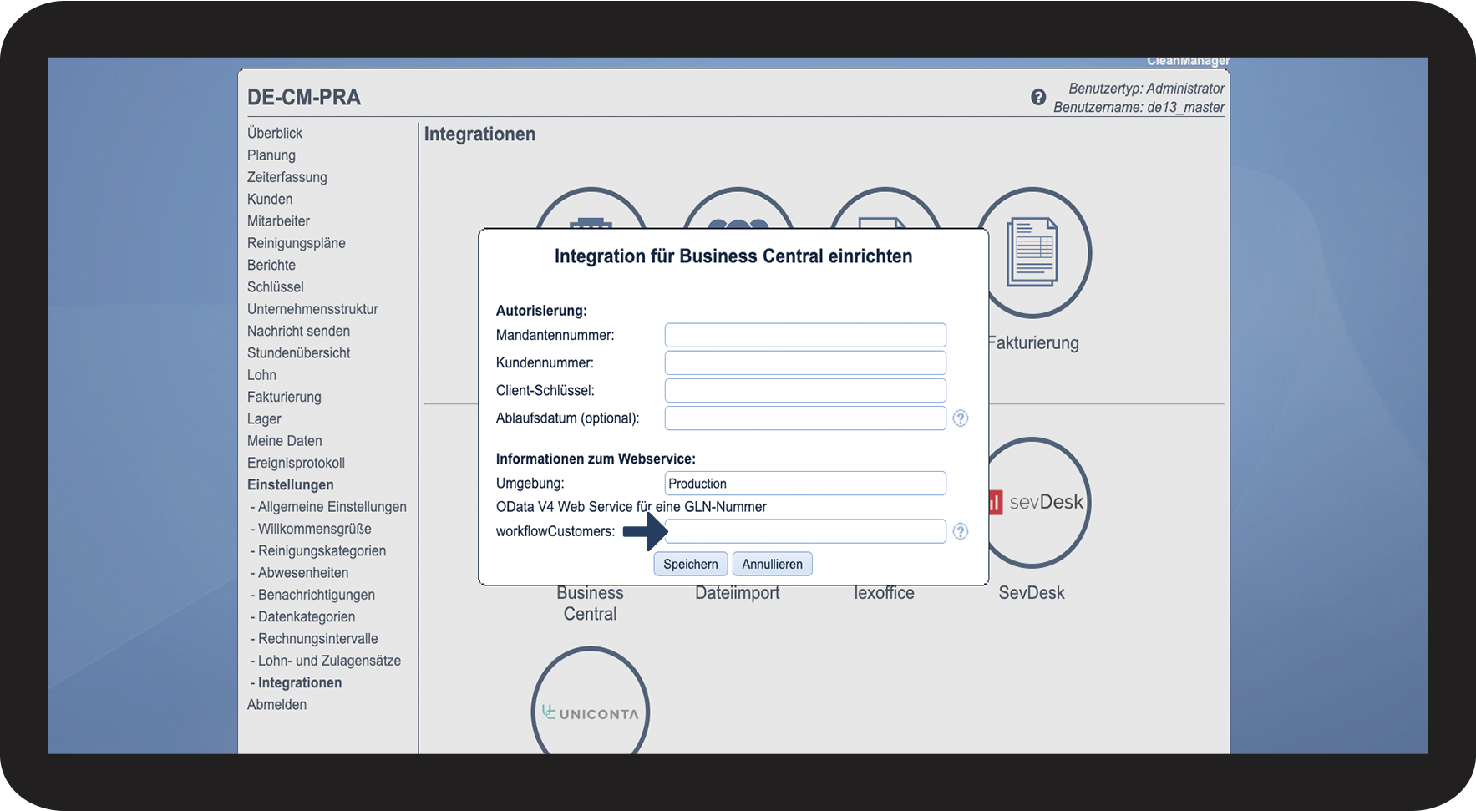Click the Integrationen page heading

(x=479, y=134)
